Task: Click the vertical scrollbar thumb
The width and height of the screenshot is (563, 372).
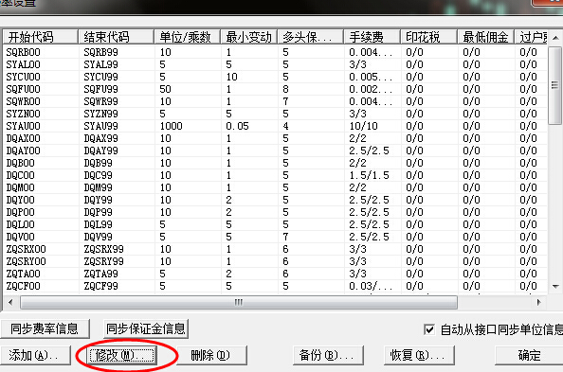Action: point(555,85)
